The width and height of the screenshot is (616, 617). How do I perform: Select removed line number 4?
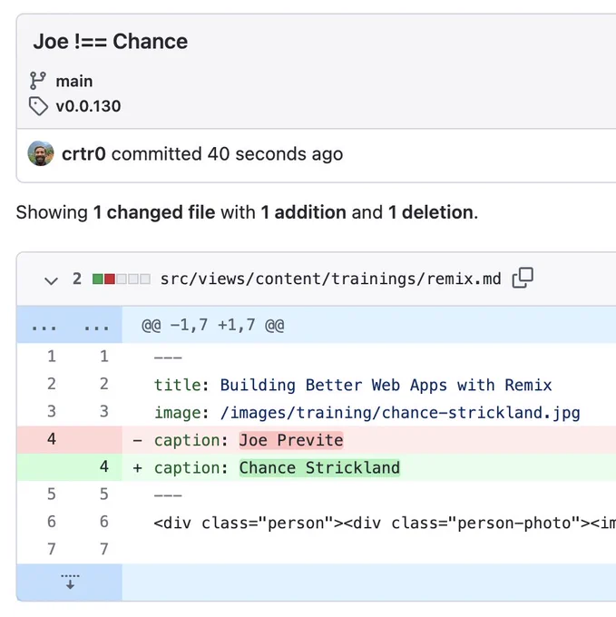[x=52, y=439]
